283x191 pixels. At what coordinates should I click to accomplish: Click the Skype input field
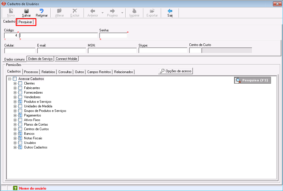(163, 51)
